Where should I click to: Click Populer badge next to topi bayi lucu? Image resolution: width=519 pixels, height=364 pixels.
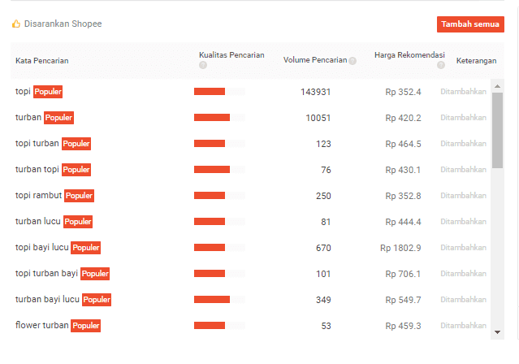86,248
